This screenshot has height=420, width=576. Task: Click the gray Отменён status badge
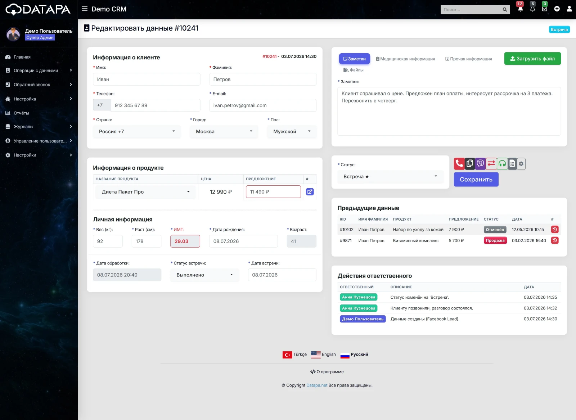495,229
